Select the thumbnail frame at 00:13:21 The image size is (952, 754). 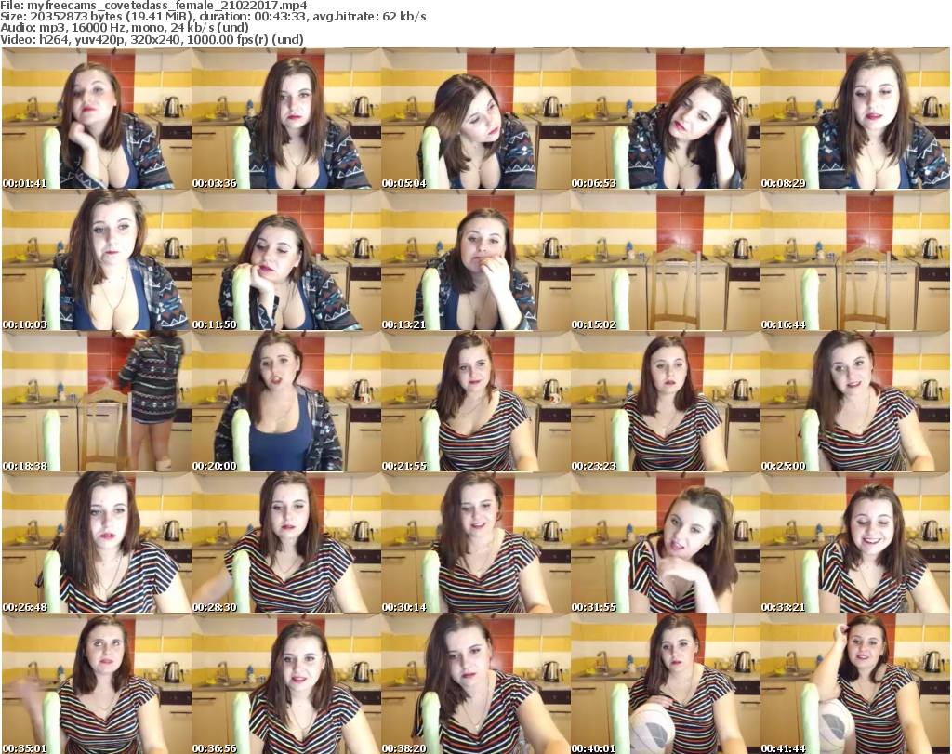click(x=476, y=260)
